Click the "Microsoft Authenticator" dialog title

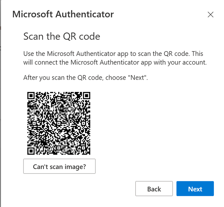pos(63,14)
